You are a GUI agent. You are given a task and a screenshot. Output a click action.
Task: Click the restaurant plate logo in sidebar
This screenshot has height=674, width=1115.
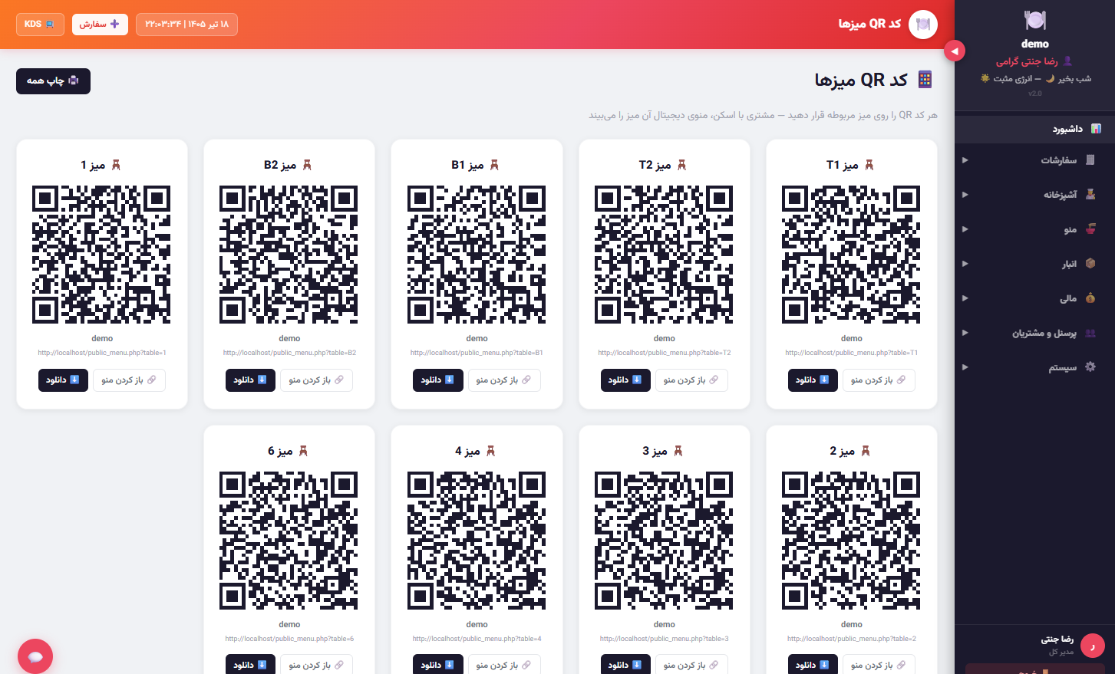(1035, 20)
